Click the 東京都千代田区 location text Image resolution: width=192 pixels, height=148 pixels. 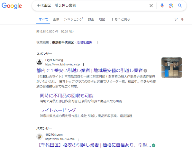coord(63,42)
